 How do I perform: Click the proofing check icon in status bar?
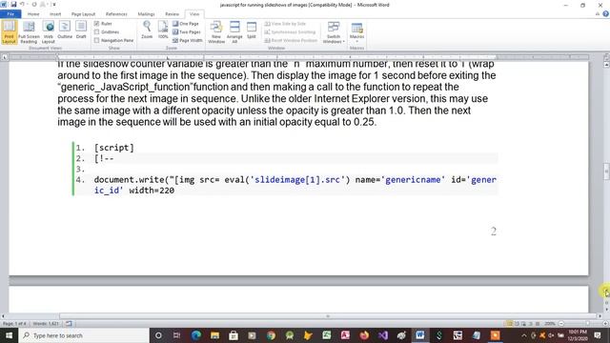(x=69, y=324)
